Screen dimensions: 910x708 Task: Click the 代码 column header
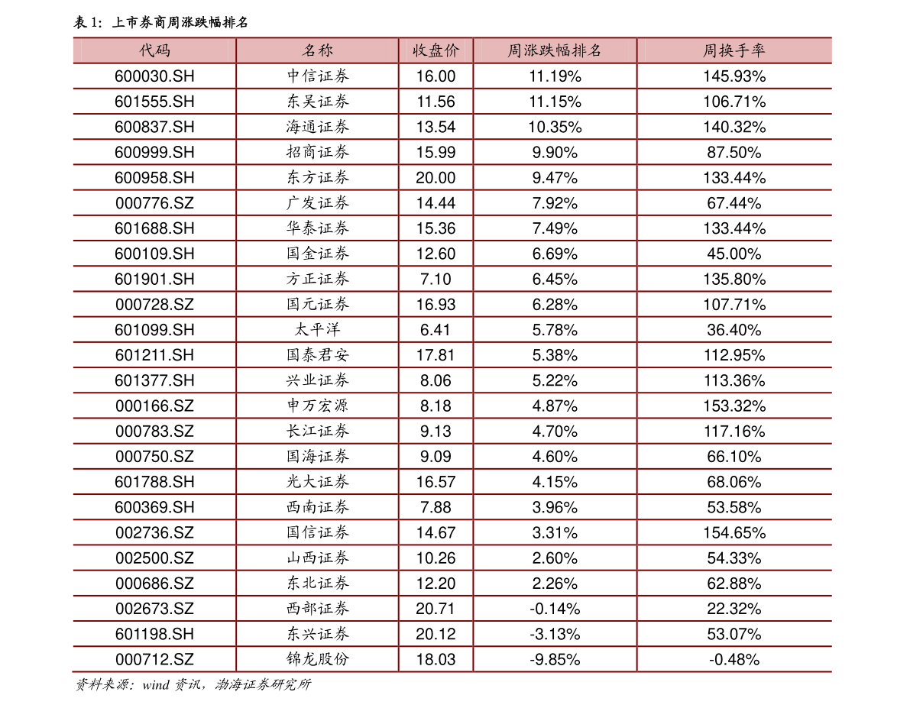154,50
